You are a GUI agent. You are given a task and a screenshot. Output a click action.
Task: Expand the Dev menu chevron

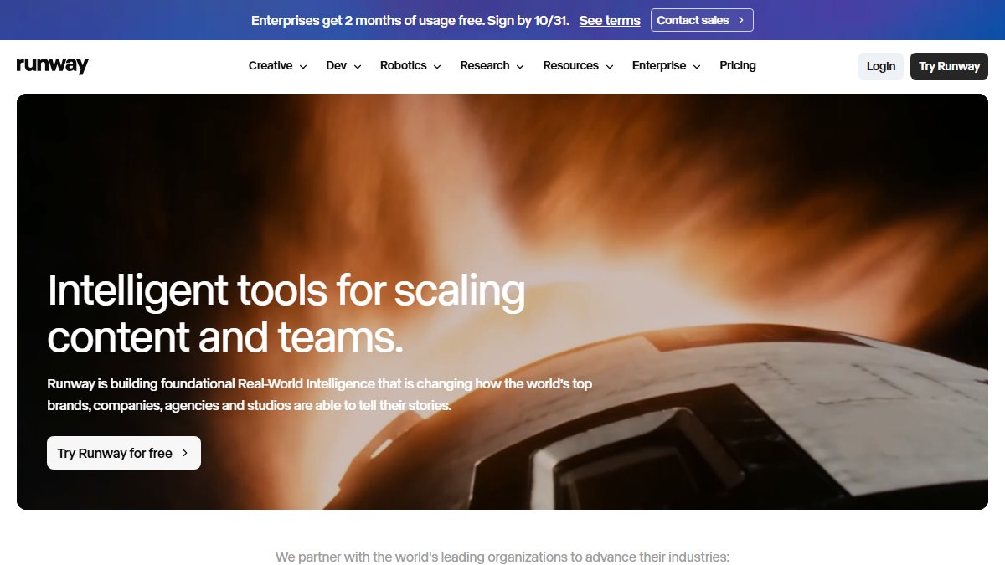[x=358, y=67]
